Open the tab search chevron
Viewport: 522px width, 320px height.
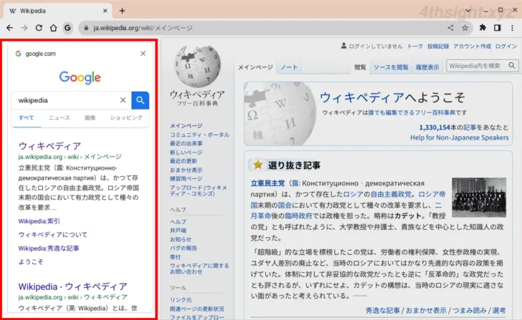click(468, 11)
